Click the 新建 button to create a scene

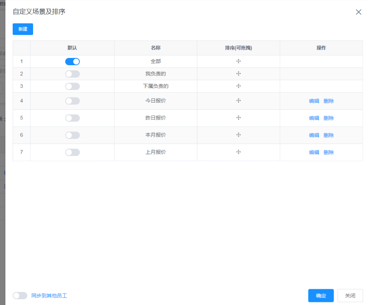tap(23, 29)
